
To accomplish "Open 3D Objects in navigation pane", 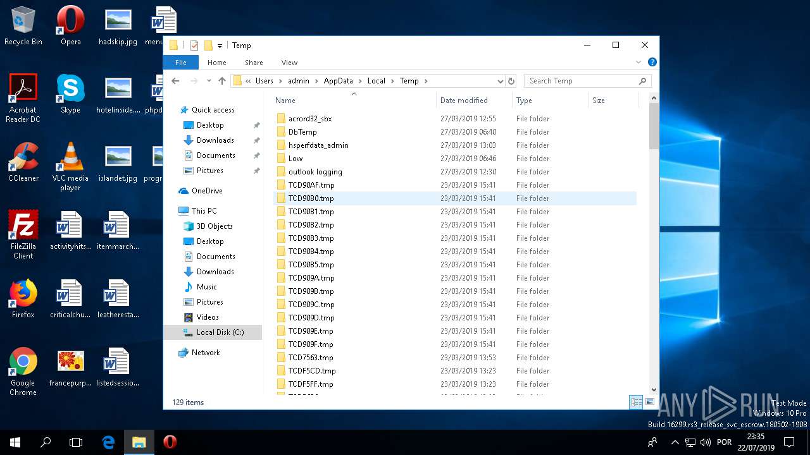I will [x=215, y=226].
